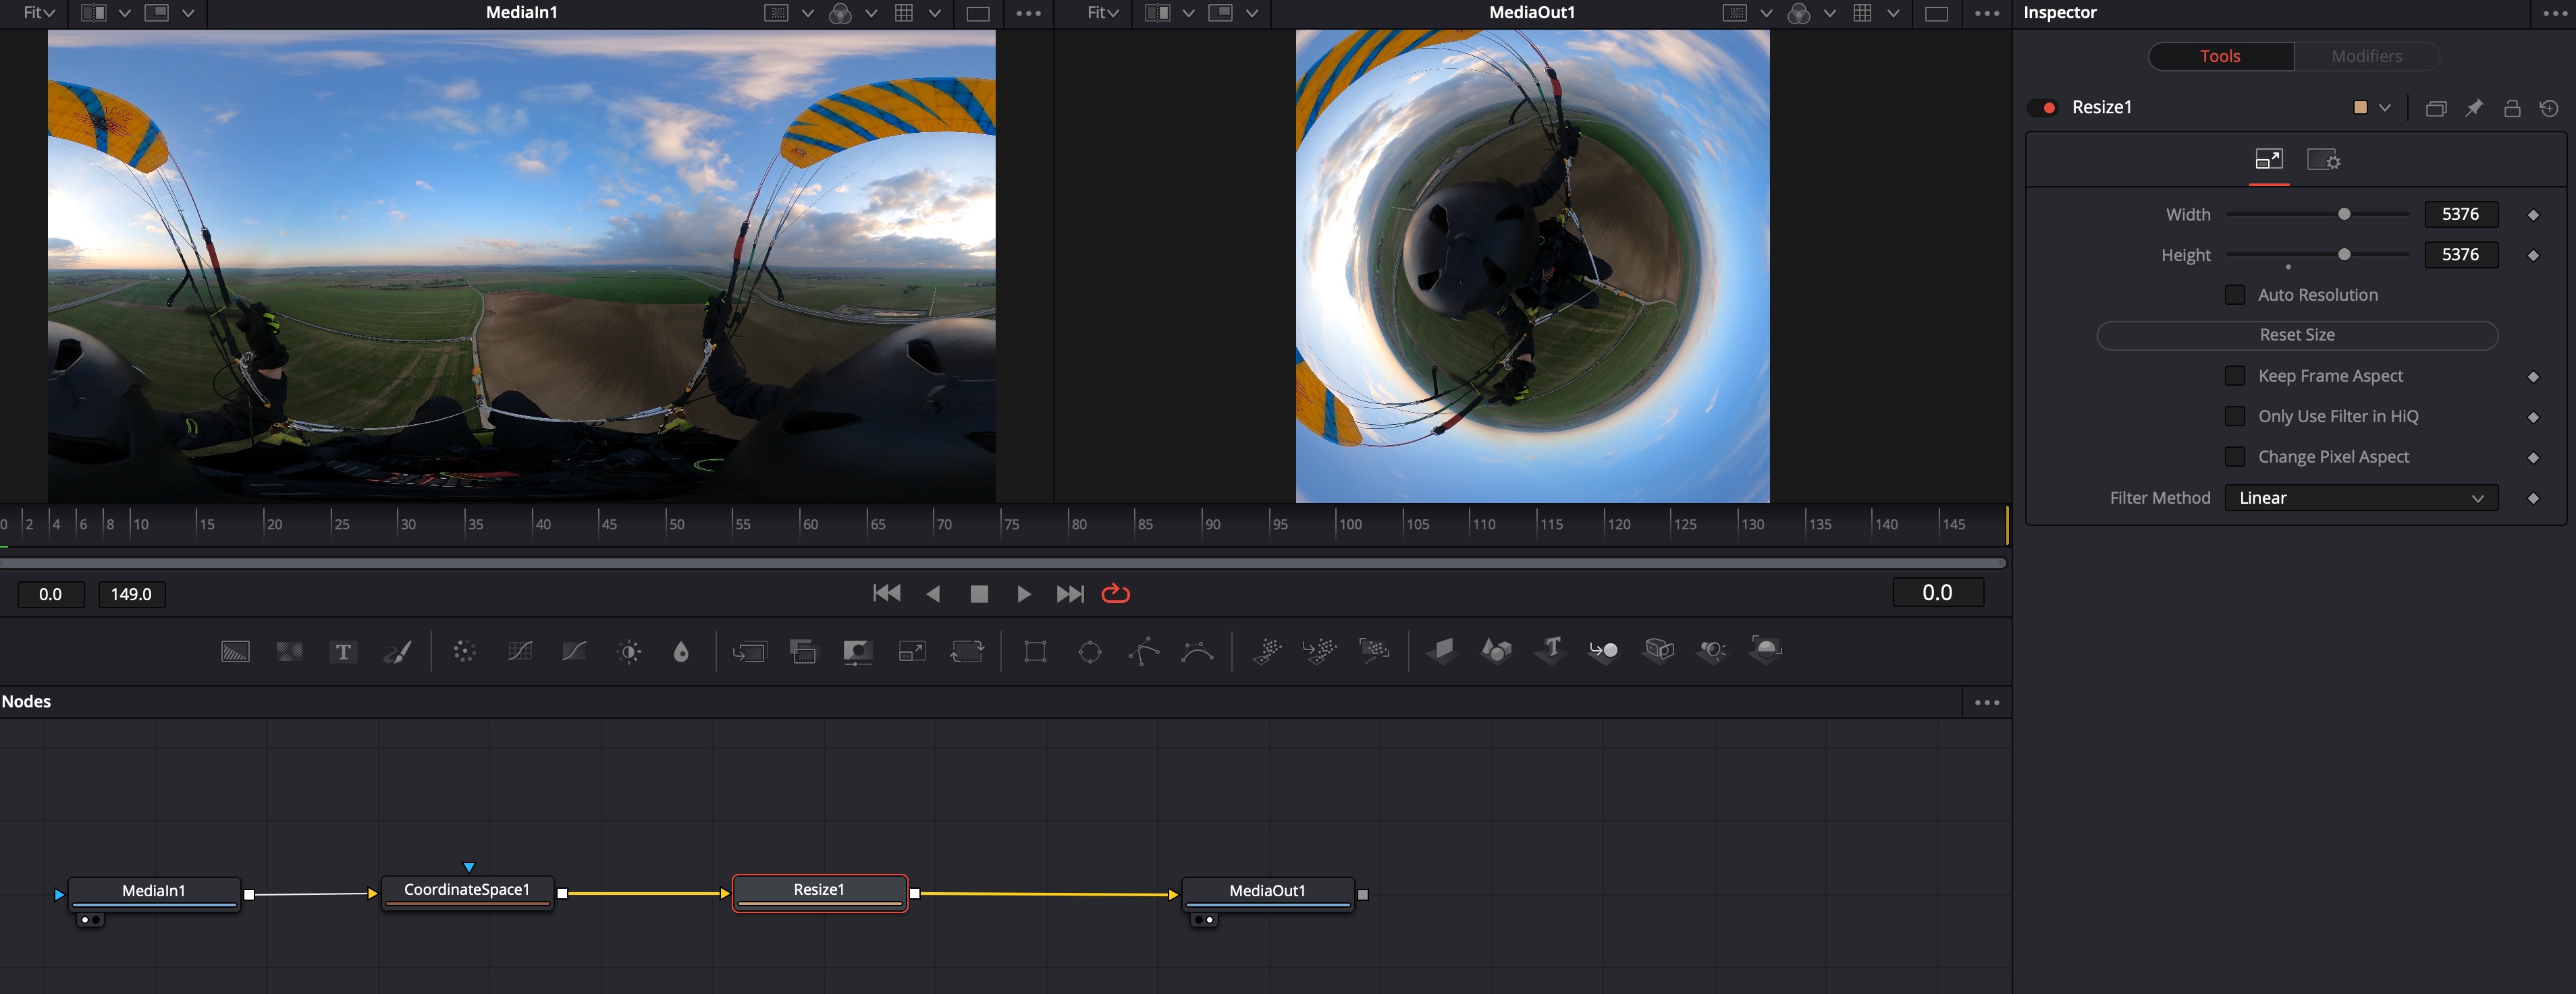Viewport: 2576px width, 994px height.
Task: Add a Resize node from the toolbar
Action: click(x=912, y=652)
